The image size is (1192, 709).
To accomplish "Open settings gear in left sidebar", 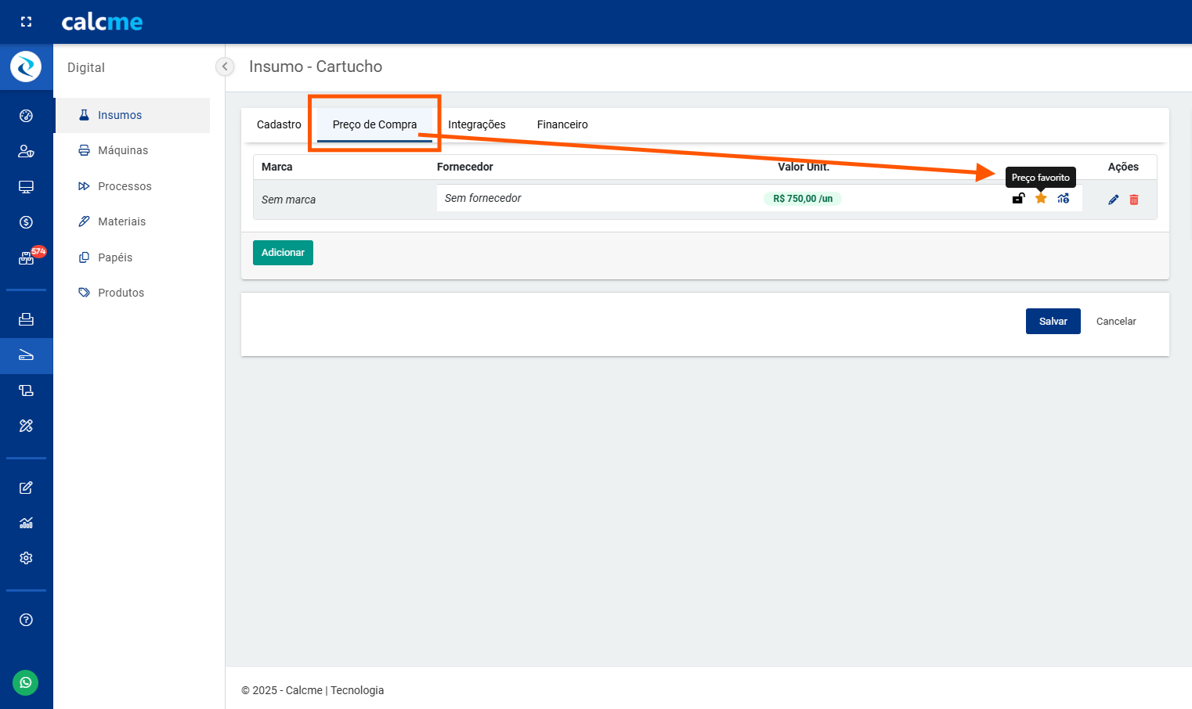I will coord(26,558).
